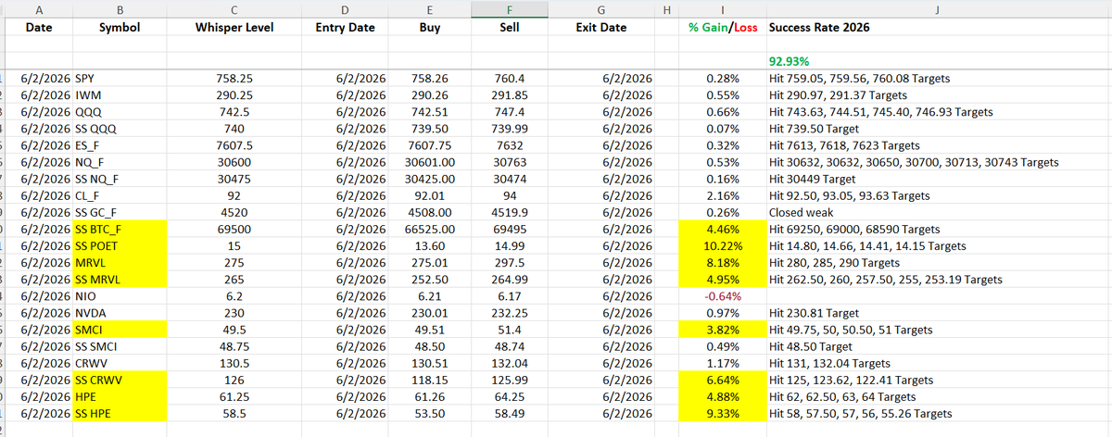
Task: Select column A header
Action: 40,8
